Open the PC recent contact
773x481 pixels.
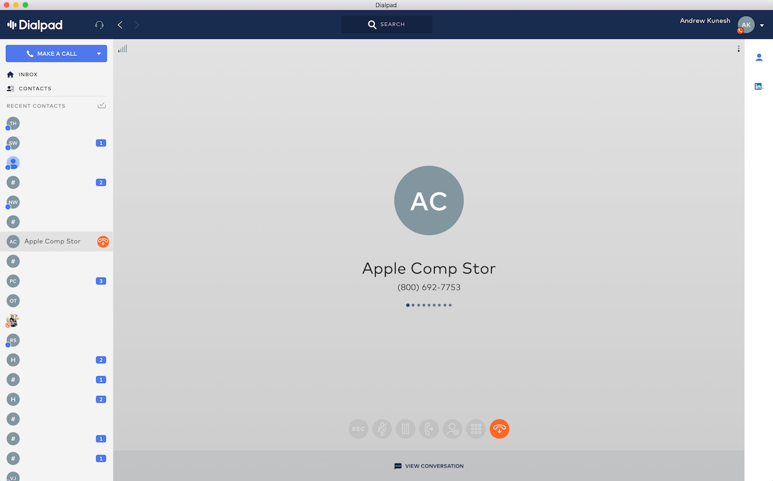click(13, 281)
